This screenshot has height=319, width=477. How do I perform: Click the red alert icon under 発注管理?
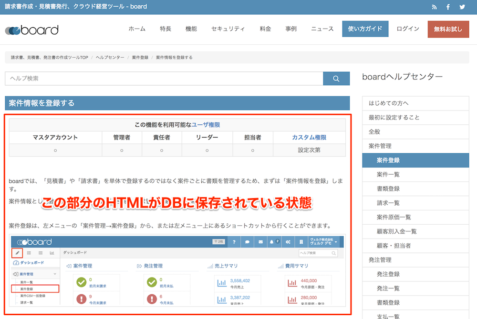[x=152, y=299]
